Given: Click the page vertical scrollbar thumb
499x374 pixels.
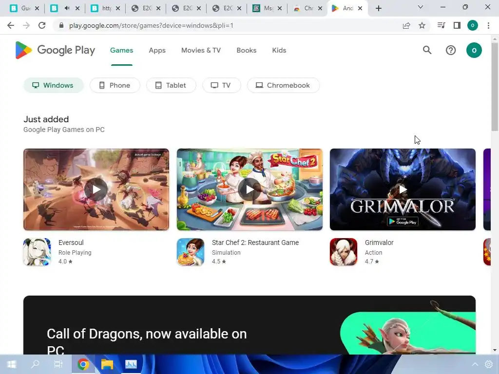Looking at the screenshot, I should (x=495, y=86).
